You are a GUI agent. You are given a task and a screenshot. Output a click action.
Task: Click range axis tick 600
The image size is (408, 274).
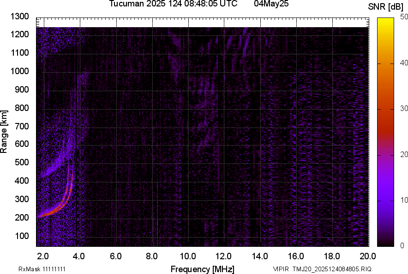click(x=22, y=144)
